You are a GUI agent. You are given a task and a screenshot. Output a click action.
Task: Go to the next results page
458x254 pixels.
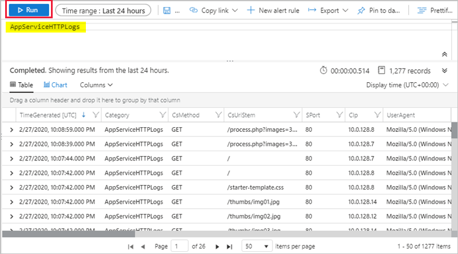pyautogui.click(x=217, y=246)
